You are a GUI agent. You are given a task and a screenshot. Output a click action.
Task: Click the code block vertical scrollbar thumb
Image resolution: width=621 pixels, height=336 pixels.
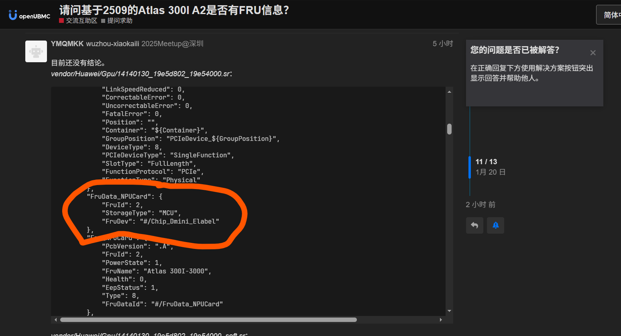pos(449,129)
